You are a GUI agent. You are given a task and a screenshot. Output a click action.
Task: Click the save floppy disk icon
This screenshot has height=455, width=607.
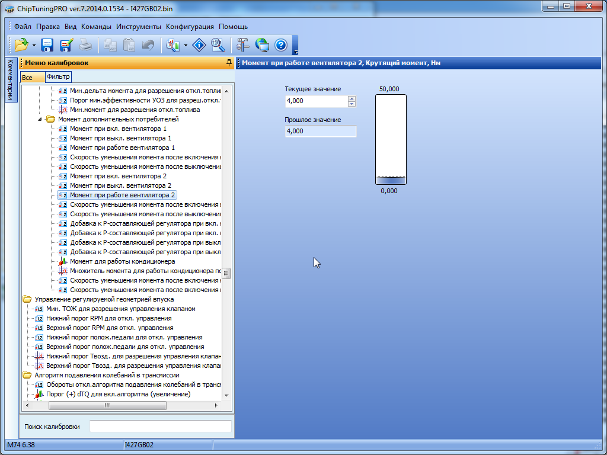coord(47,45)
